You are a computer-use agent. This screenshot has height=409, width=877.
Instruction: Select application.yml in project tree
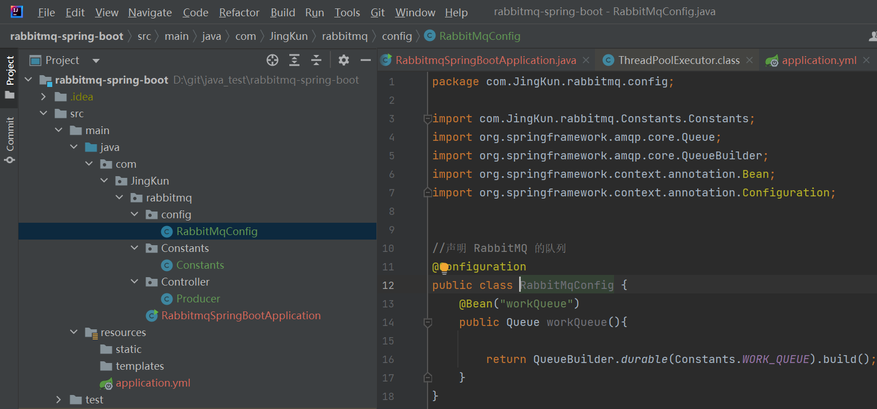pos(153,383)
